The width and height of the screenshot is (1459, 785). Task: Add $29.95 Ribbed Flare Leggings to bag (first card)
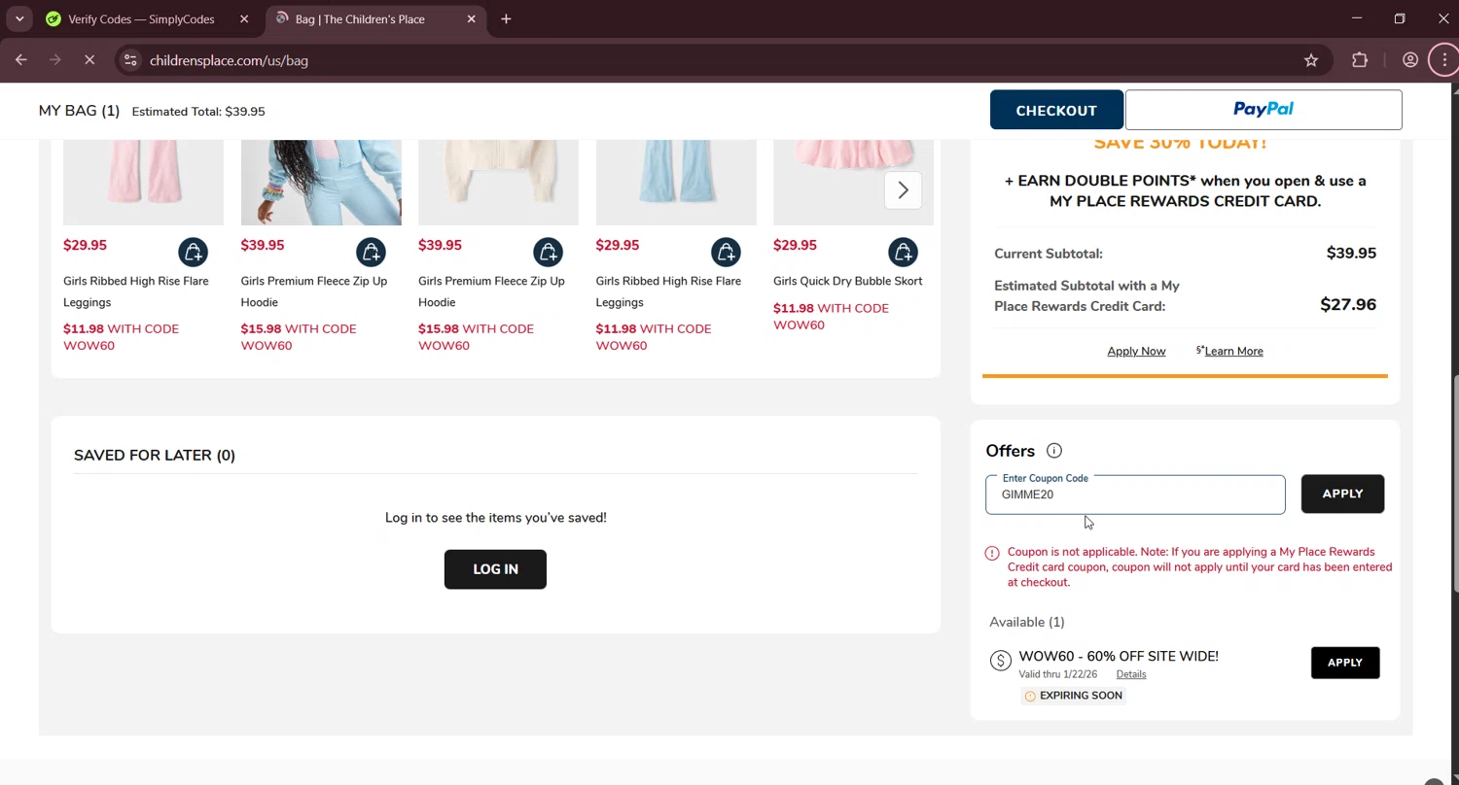(193, 253)
